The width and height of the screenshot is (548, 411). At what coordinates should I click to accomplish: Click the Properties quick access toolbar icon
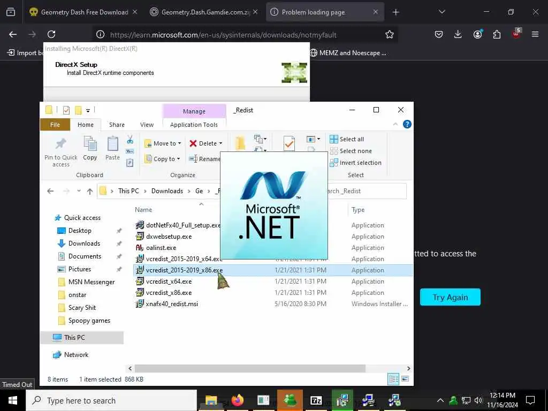coord(66,110)
